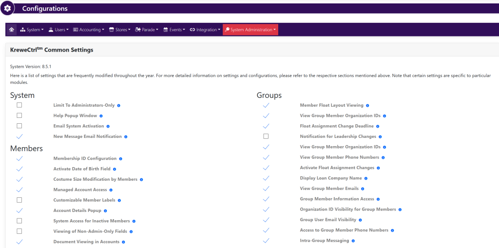Check Notification for Leadership Changes box
Screen dimensions: 499x248
266,136
